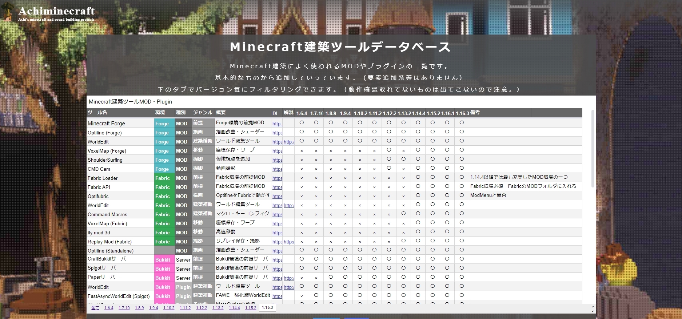Select the FastAsyncWorldEdit (Spigot) name cell
This screenshot has width=682, height=319.
[120, 296]
